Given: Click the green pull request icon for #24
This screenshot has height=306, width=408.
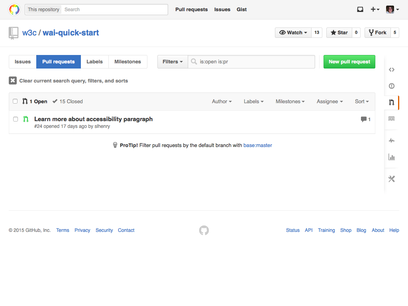Looking at the screenshot, I should [26, 119].
